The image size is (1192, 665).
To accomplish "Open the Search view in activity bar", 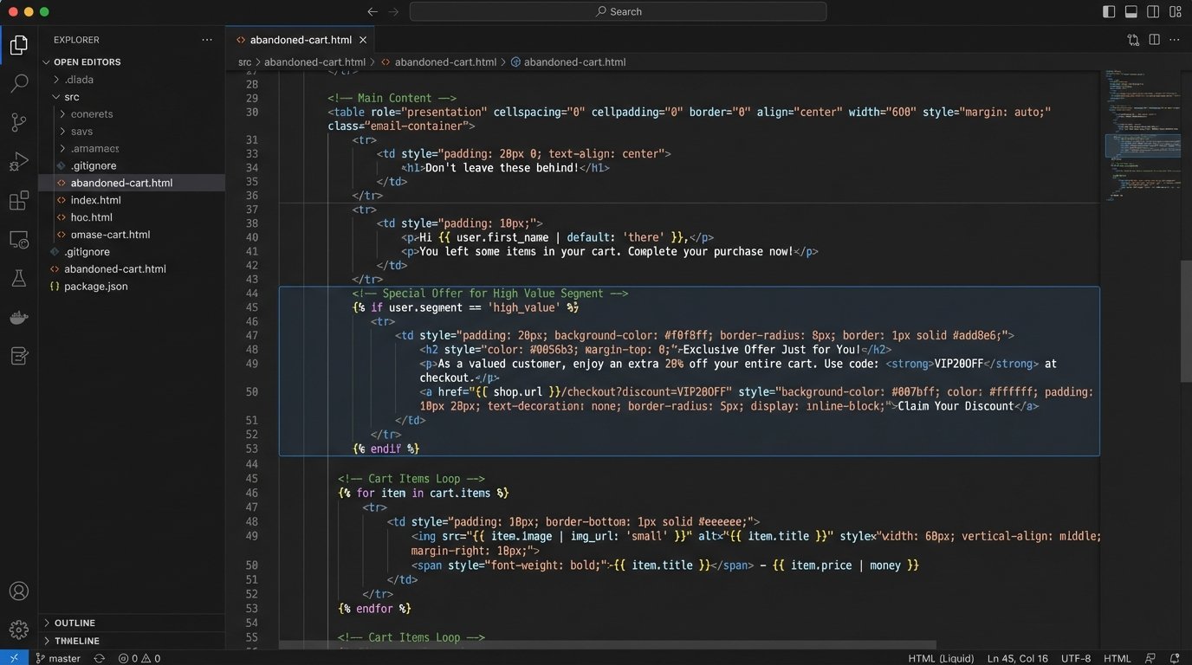I will (x=18, y=84).
